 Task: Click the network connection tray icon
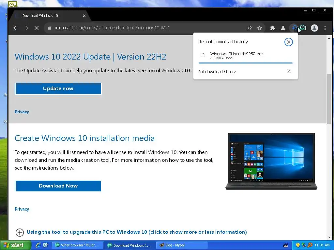[x=304, y=245]
